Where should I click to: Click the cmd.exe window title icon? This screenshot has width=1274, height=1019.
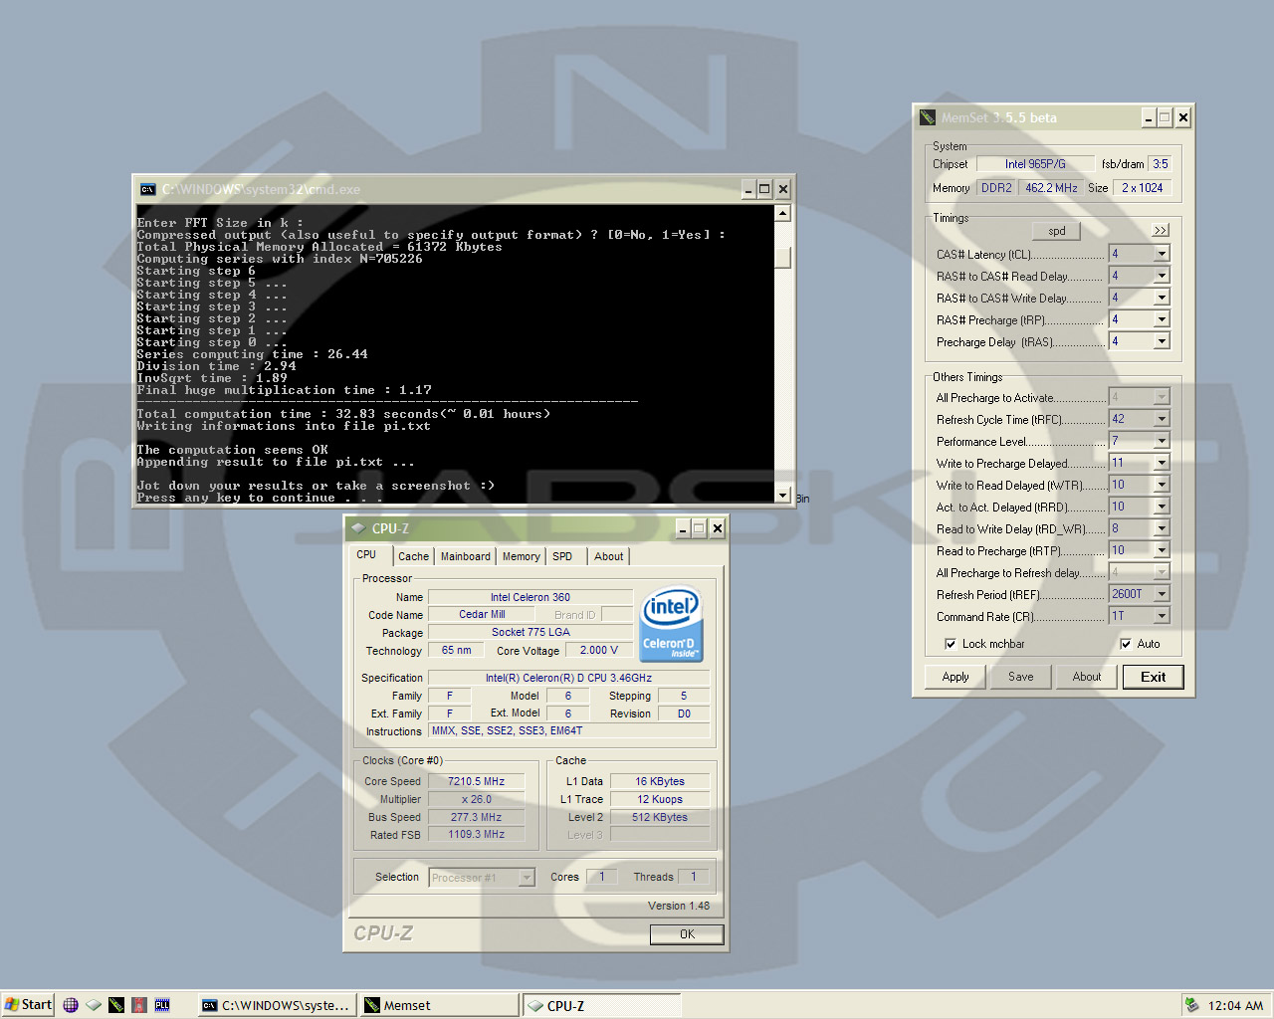click(x=148, y=189)
